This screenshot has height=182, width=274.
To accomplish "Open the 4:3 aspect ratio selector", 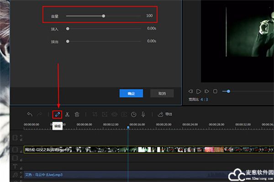I will 205,99.
